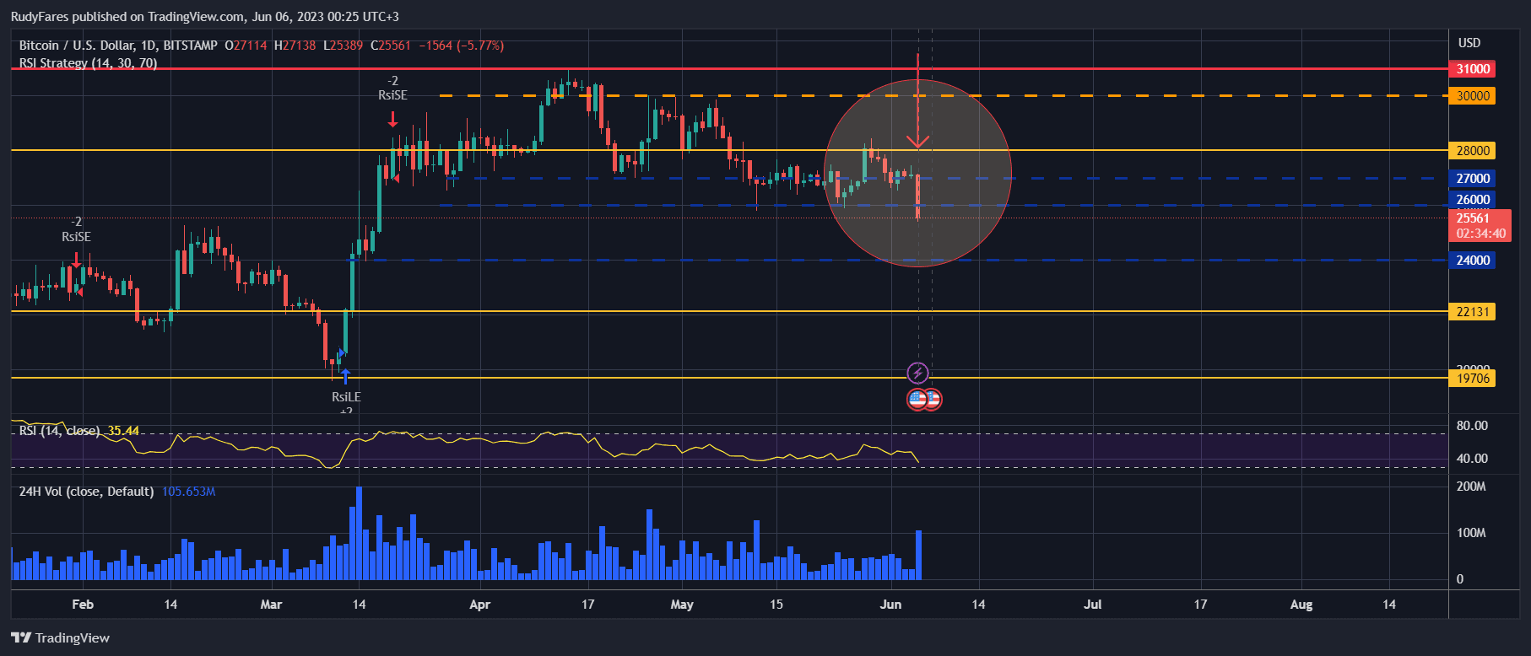Screen dimensions: 1531x656
Task: Click the US flag economic event marker
Action: [x=918, y=399]
